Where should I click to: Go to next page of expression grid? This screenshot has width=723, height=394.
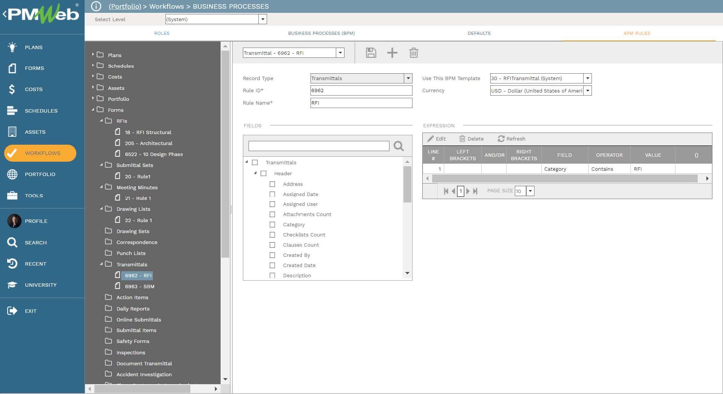click(x=468, y=191)
